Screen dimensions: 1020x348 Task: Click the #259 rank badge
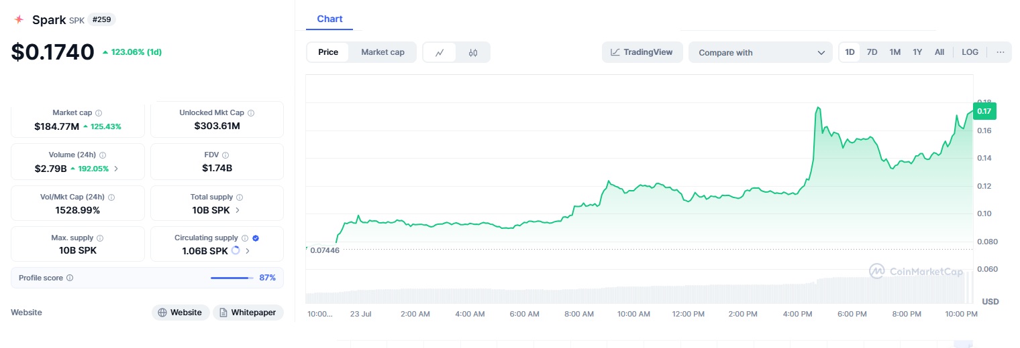click(101, 20)
